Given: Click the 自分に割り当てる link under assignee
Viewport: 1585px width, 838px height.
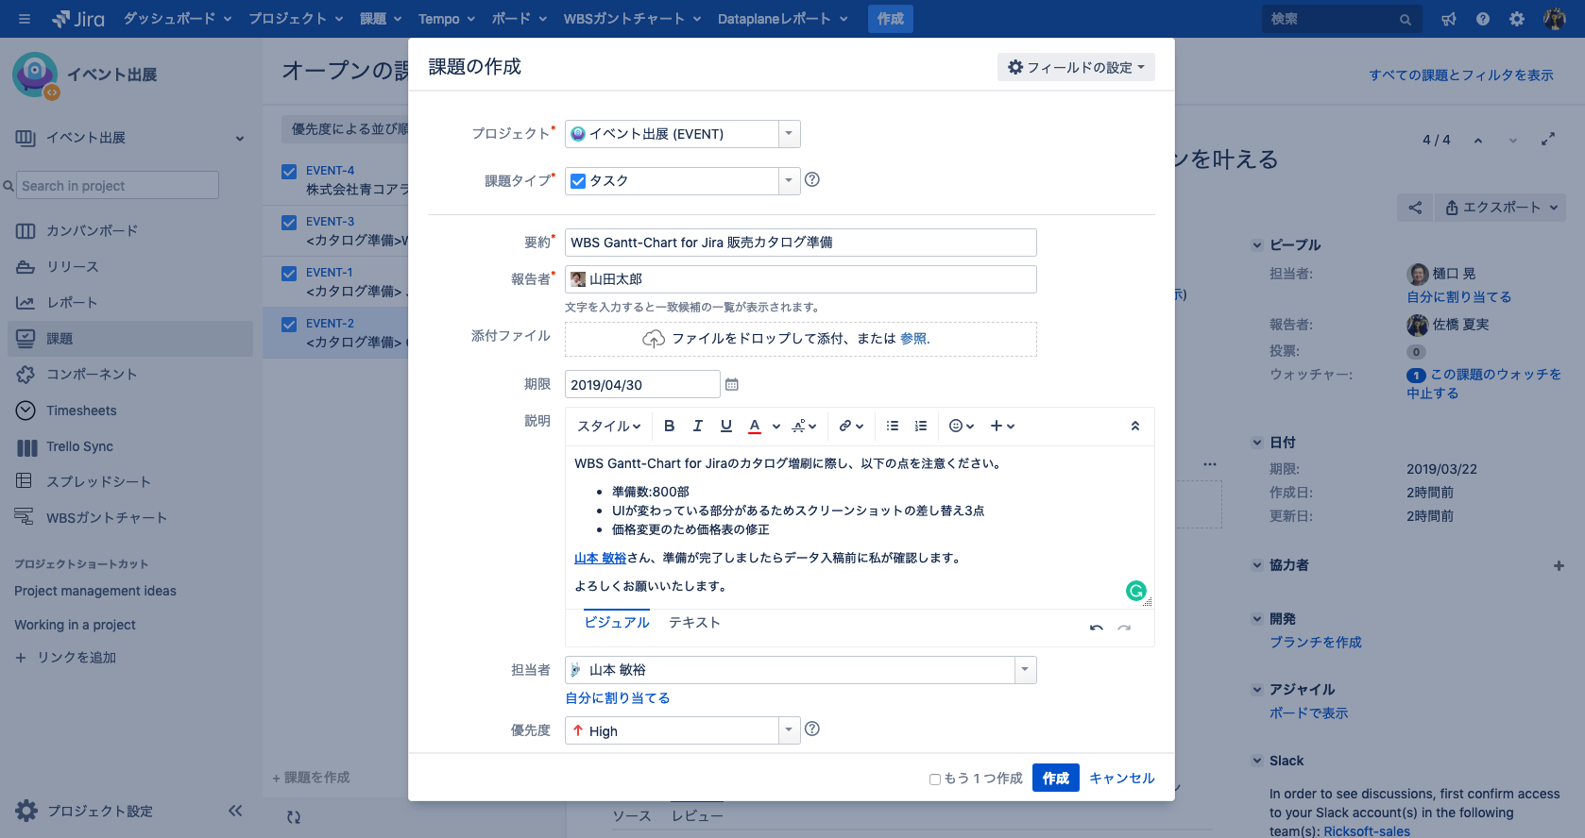Looking at the screenshot, I should coord(618,698).
